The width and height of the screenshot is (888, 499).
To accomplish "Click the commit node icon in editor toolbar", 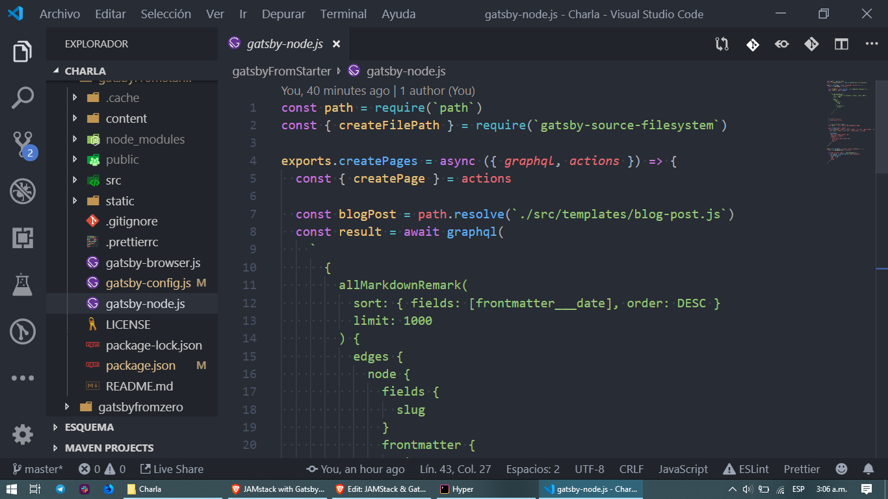I will (x=781, y=44).
